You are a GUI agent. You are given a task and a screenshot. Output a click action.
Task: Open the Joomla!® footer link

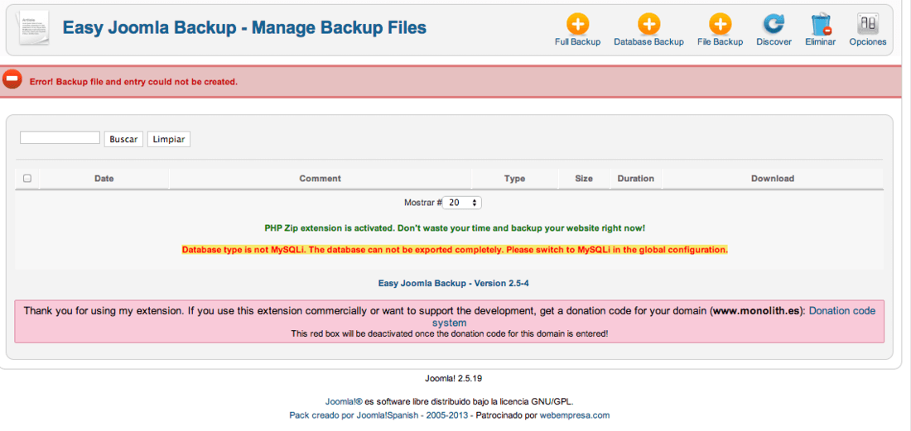pyautogui.click(x=344, y=401)
